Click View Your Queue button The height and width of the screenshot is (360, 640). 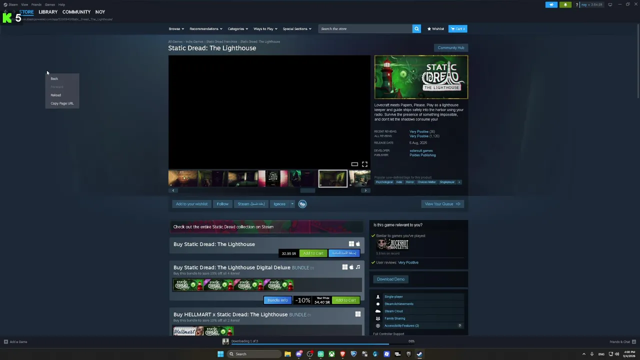coord(442,204)
